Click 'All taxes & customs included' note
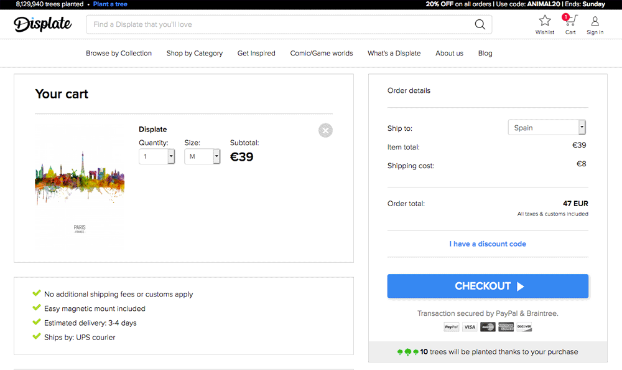This screenshot has height=370, width=622. pos(552,214)
